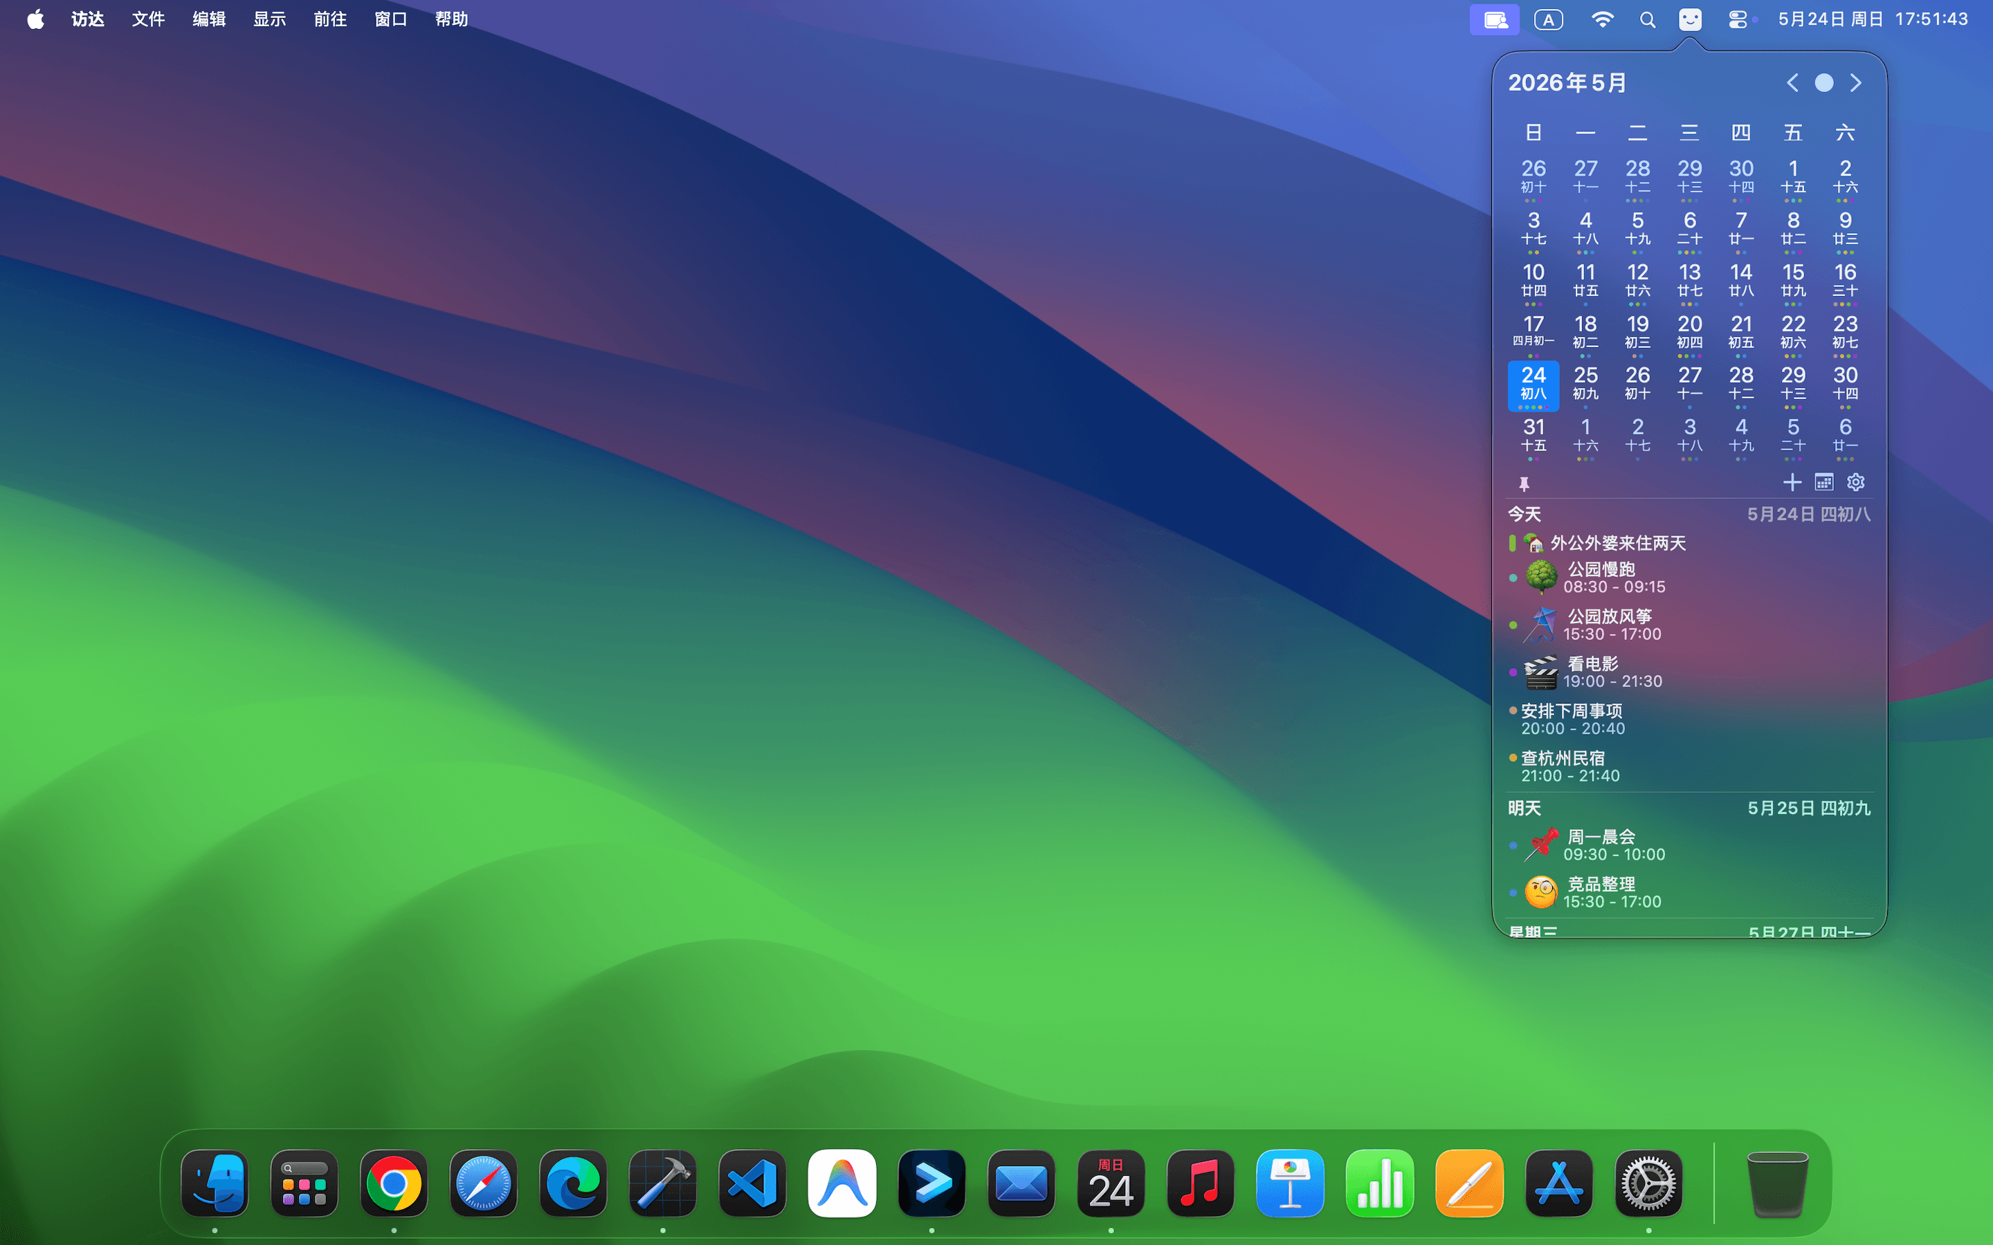The image size is (1993, 1245).
Task: Open Keynote from the Dock
Action: tap(1290, 1183)
